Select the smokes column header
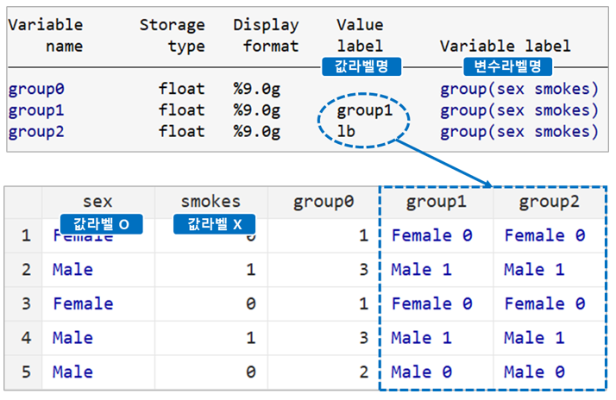 point(211,202)
